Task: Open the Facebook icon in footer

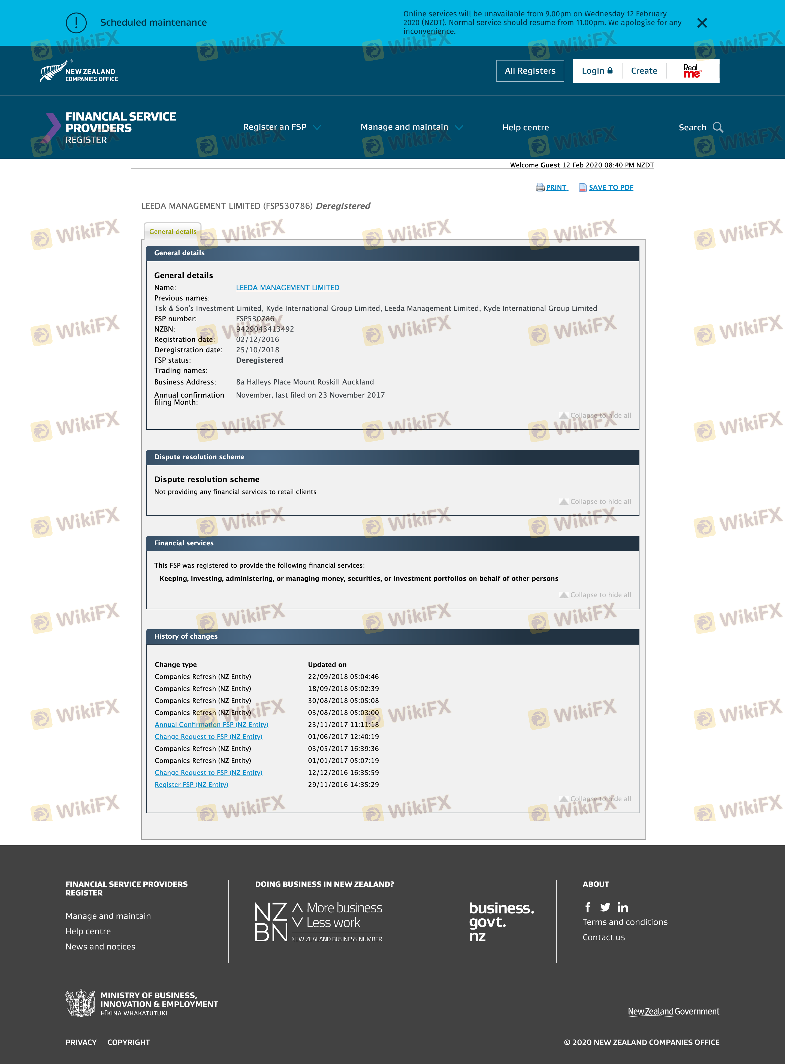Action: pos(588,907)
